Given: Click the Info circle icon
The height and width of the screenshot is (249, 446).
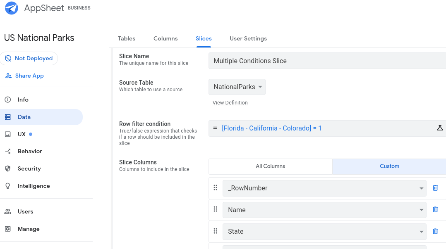Looking at the screenshot, I should [x=8, y=100].
